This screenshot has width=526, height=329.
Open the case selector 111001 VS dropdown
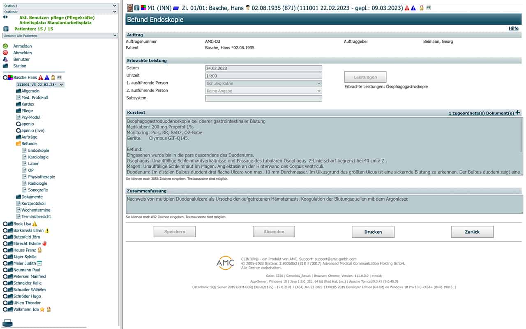coord(40,84)
